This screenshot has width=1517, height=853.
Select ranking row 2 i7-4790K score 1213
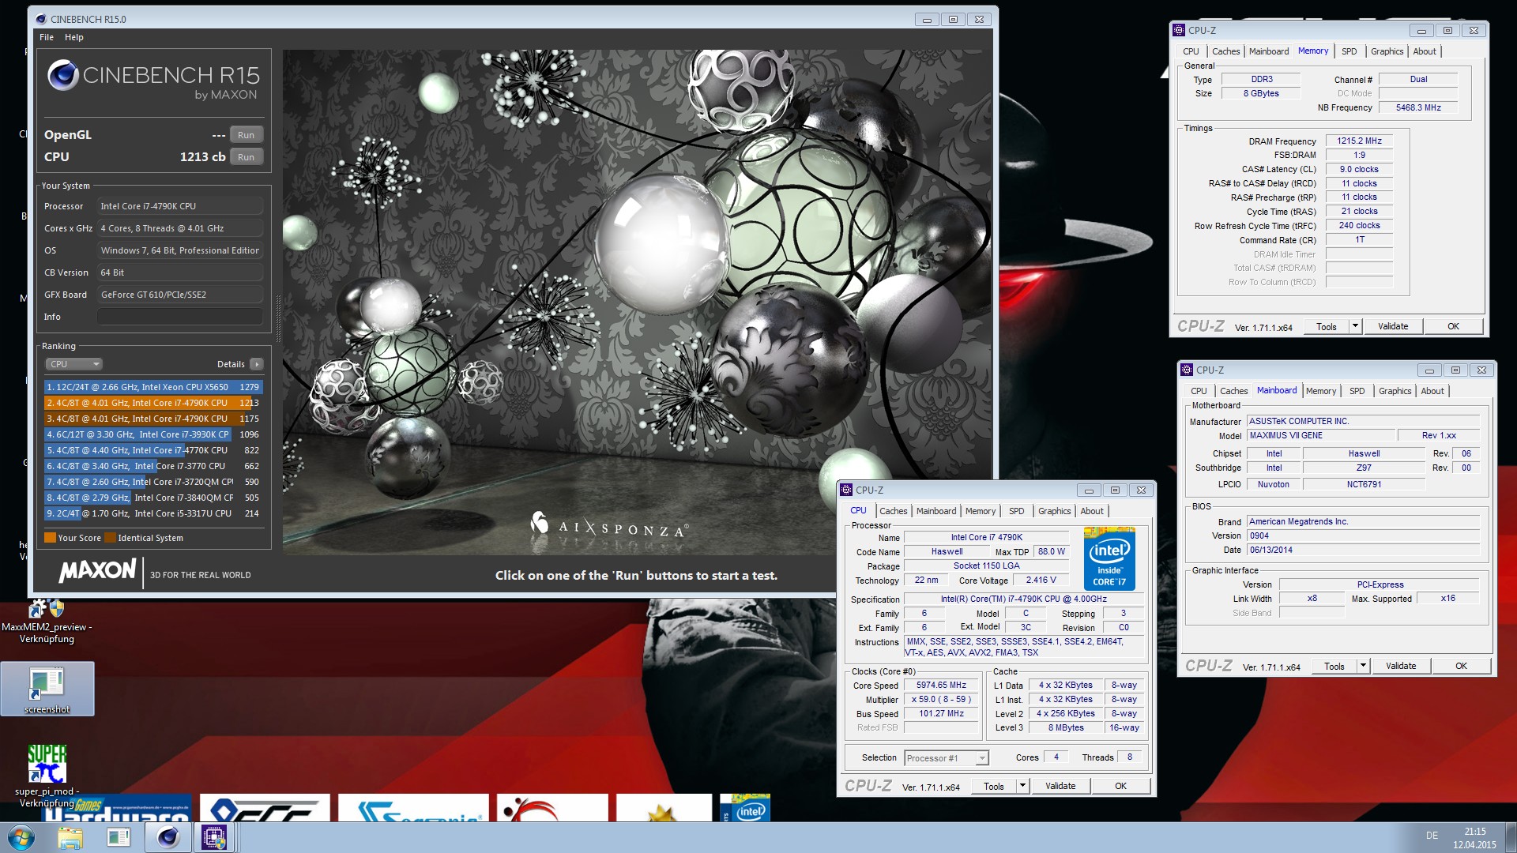(153, 403)
